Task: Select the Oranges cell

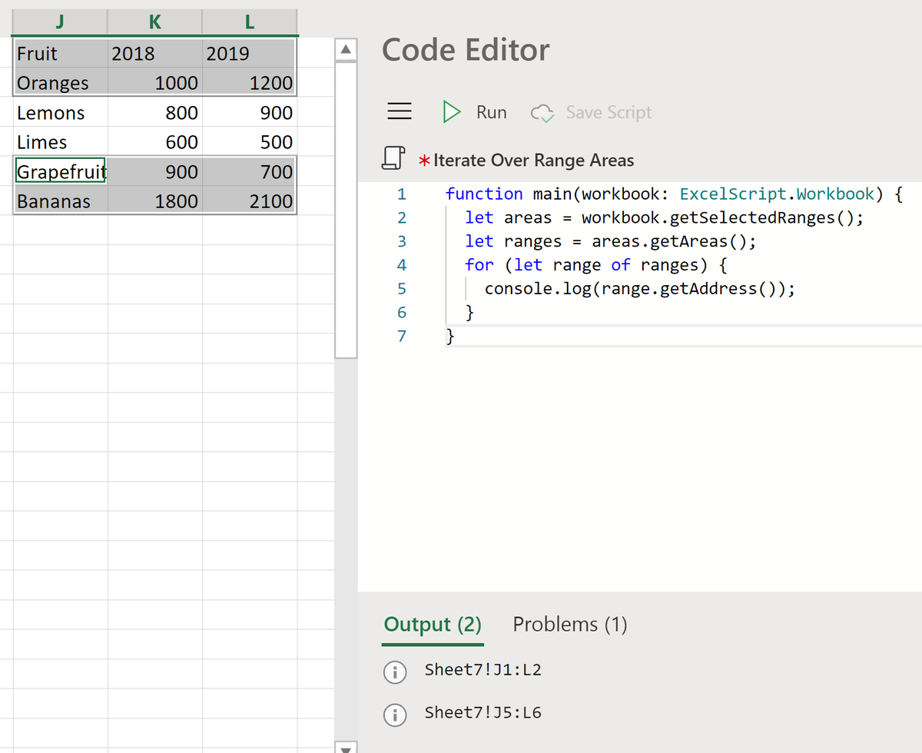Action: click(60, 83)
